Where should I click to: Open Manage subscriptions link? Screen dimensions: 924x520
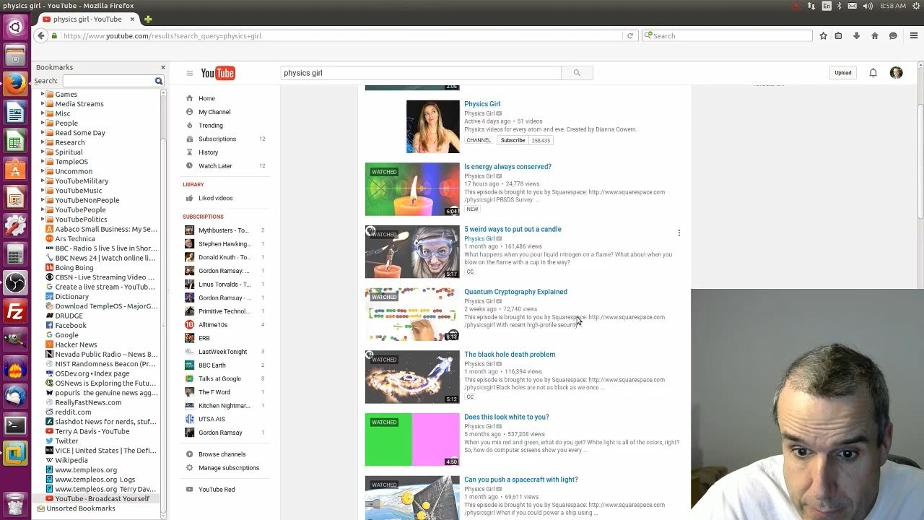(229, 468)
